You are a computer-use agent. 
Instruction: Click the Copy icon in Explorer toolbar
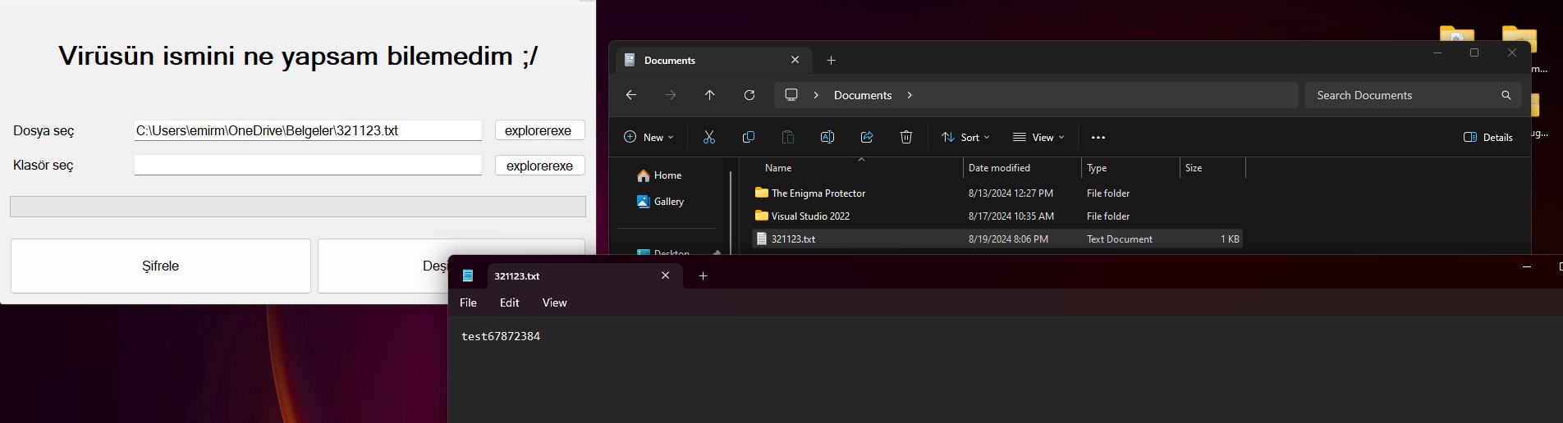click(x=749, y=137)
